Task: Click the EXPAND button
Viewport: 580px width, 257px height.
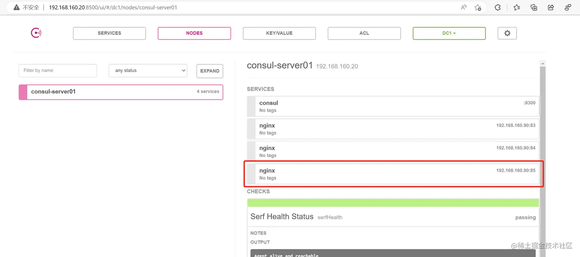Action: [210, 71]
